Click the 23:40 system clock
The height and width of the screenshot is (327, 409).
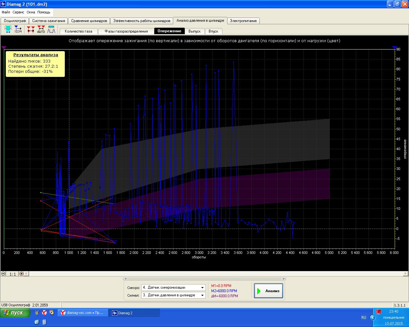(394, 311)
